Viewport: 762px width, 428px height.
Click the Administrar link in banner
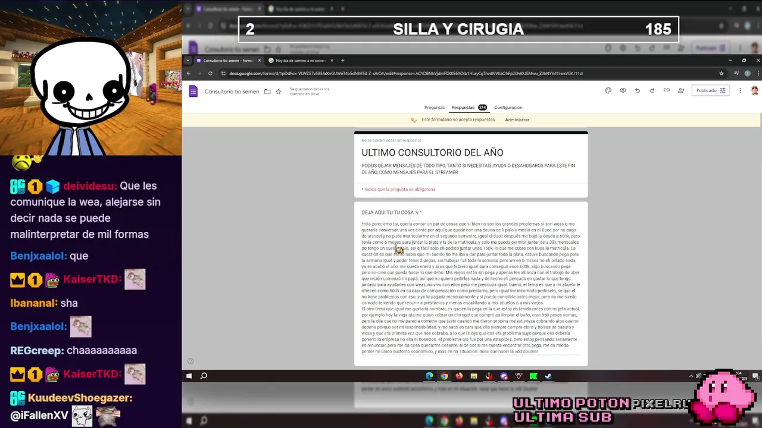[517, 120]
